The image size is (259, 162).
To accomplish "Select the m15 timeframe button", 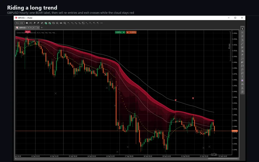I will (x=76, y=23).
